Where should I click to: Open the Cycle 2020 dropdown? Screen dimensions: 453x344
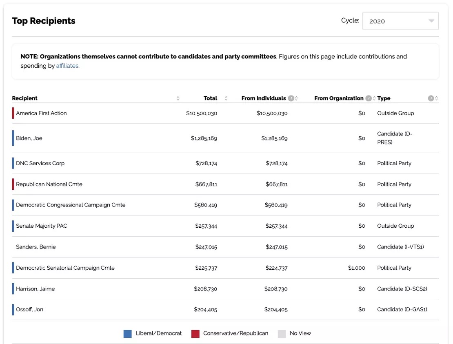coord(400,21)
